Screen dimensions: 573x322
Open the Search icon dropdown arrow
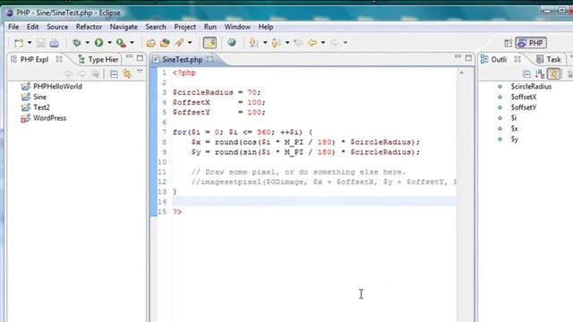coord(190,43)
